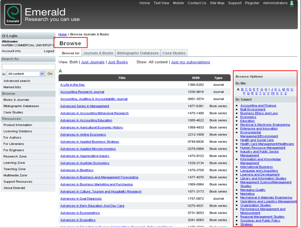Click the Title column header
The height and width of the screenshot is (228, 301).
122,78
